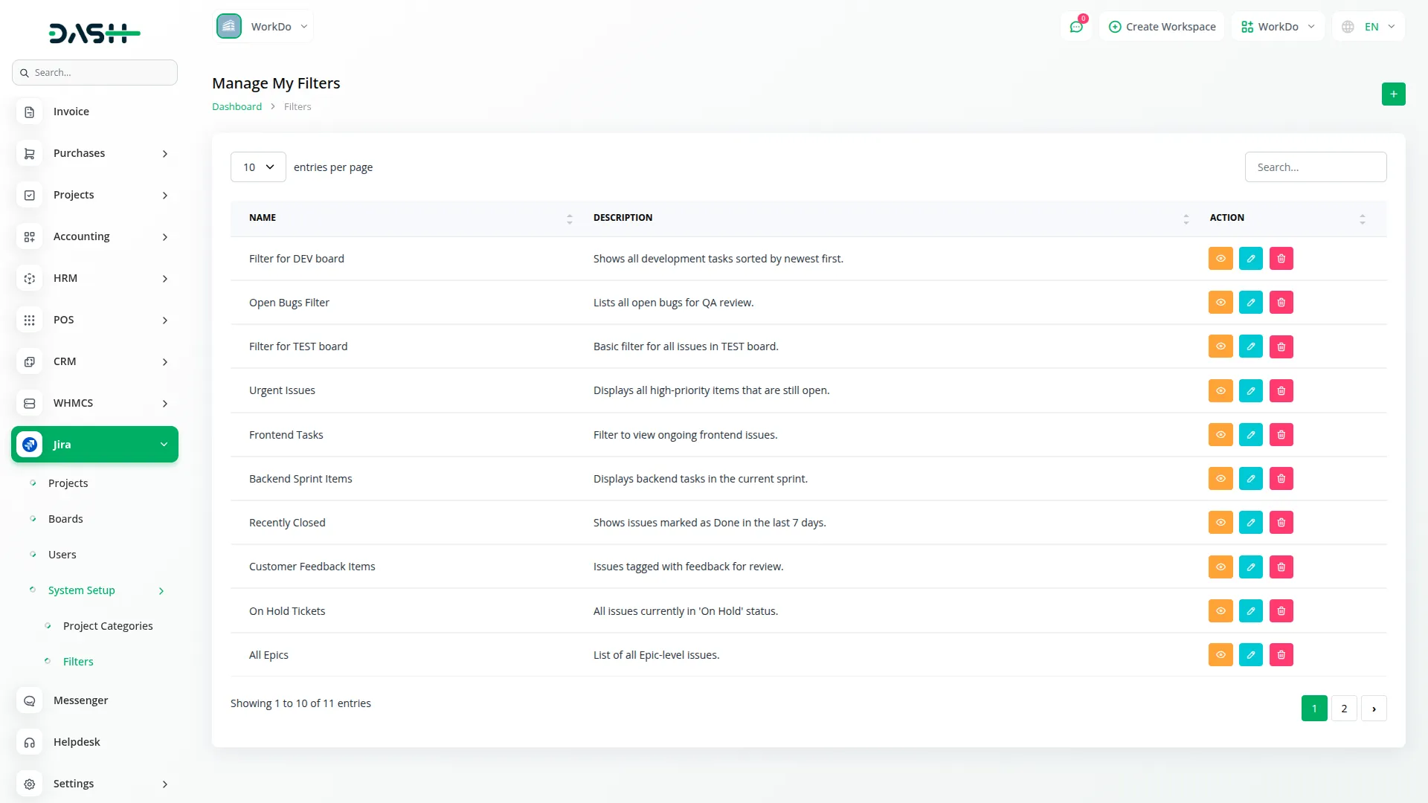Sort the table by Name column

pyautogui.click(x=570, y=218)
